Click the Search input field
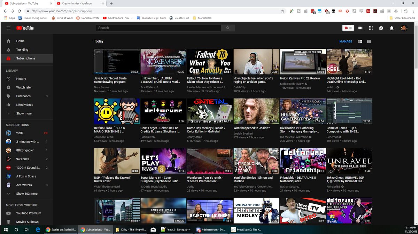Viewport: 418px width, 234px height. (x=158, y=28)
